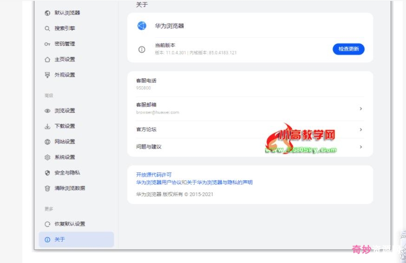406x263 pixels.
Task: Click the download arrow icon beside 下载设置
Action: (47, 126)
